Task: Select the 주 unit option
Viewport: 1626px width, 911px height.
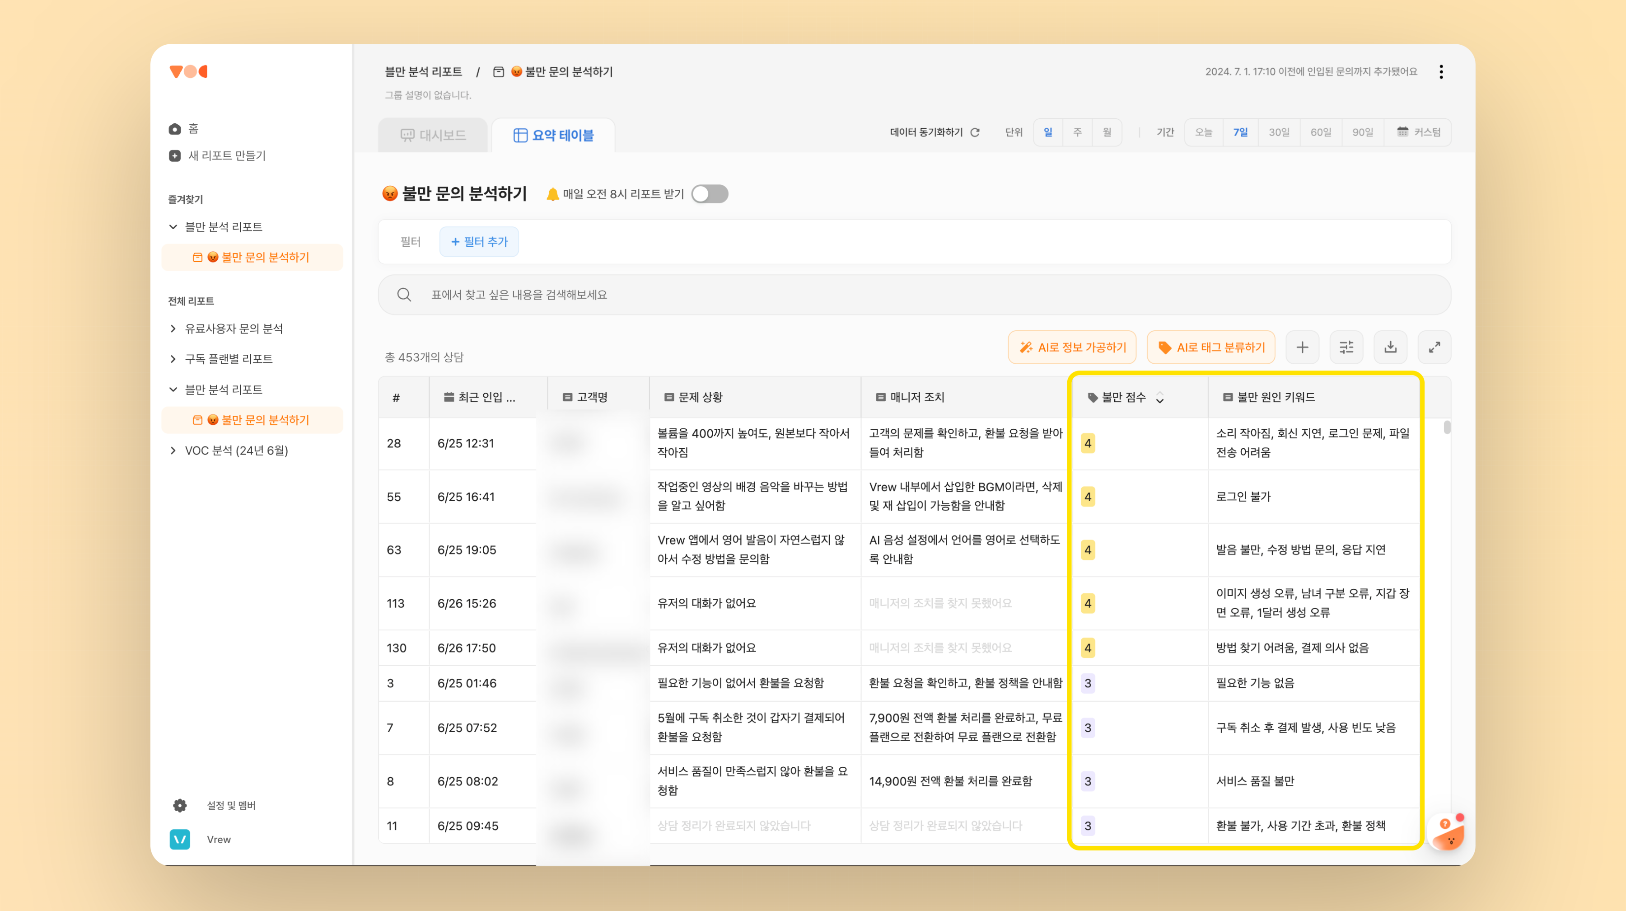Action: (1078, 132)
